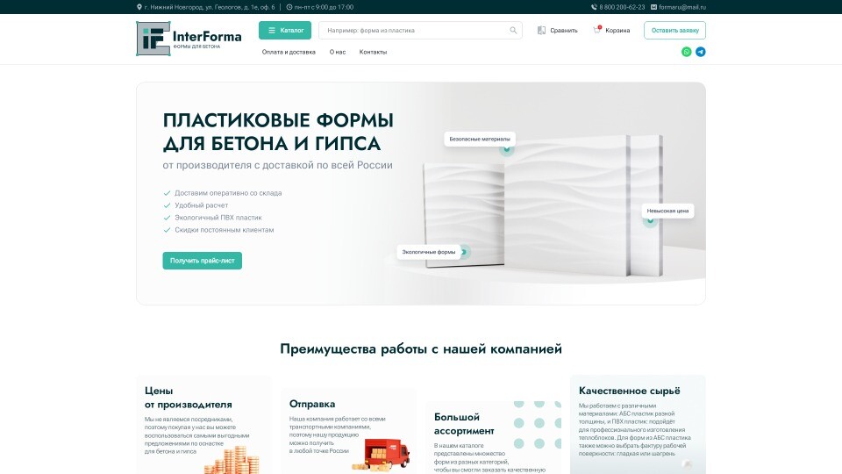Open О нас menu item
The image size is (842, 474).
point(337,52)
